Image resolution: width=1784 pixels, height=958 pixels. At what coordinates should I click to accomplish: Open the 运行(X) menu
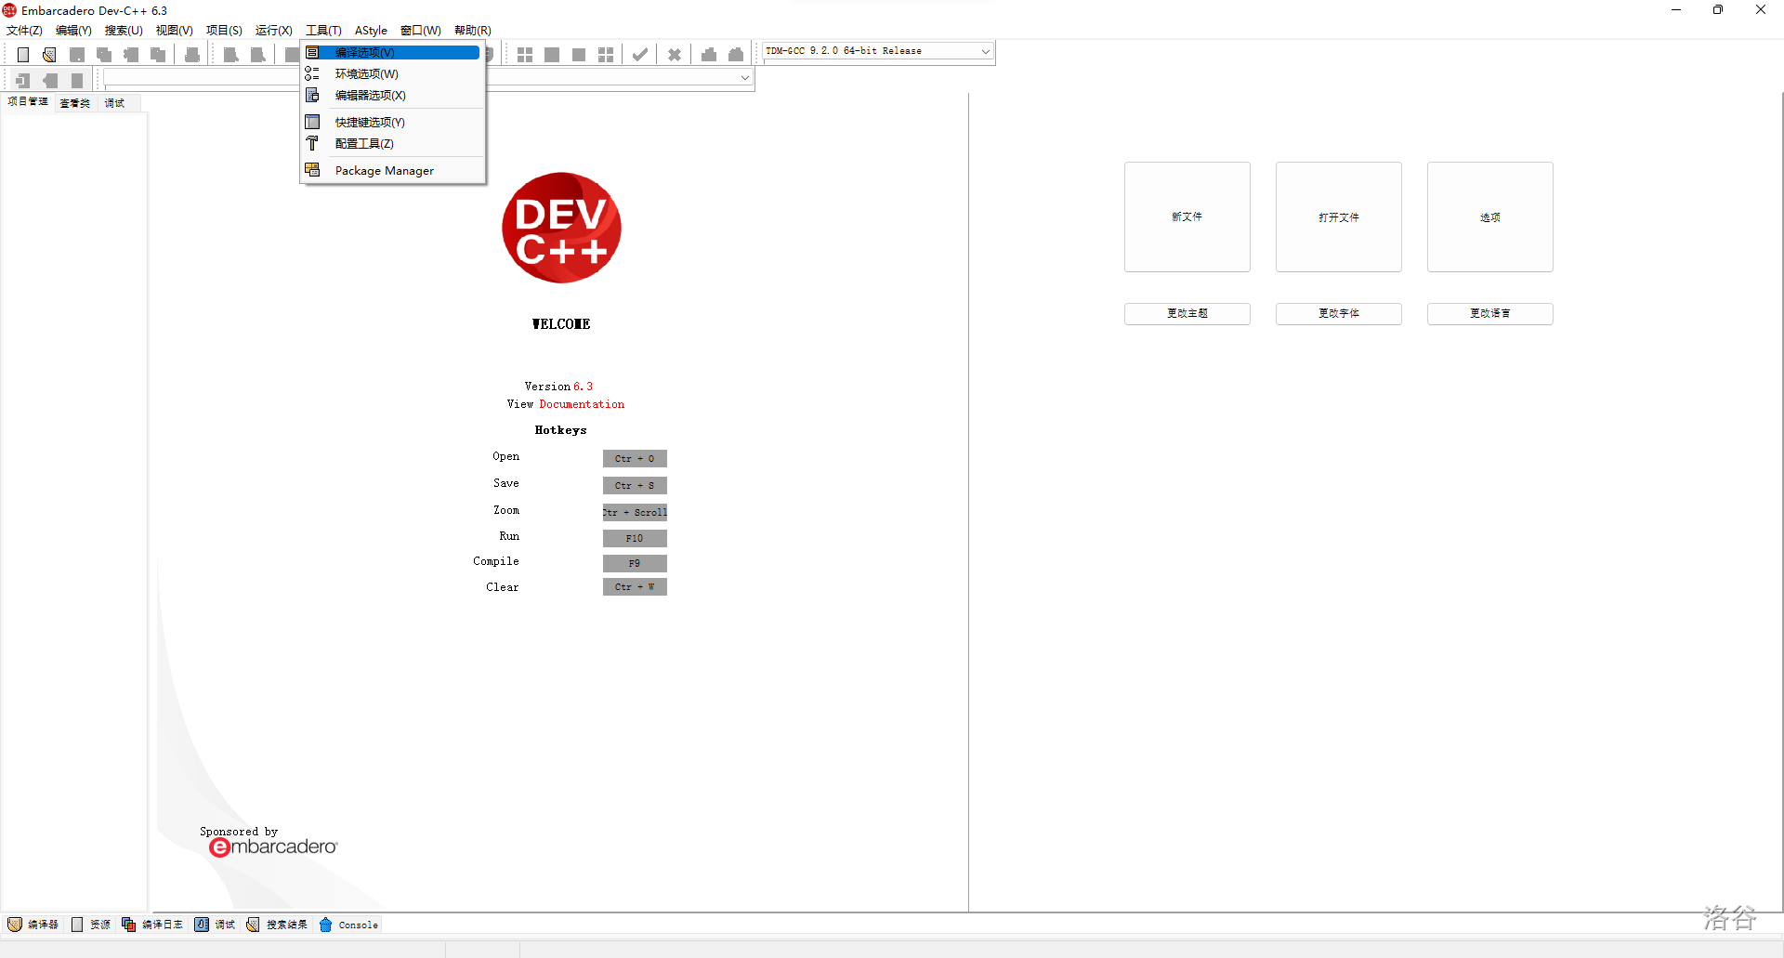coord(273,31)
